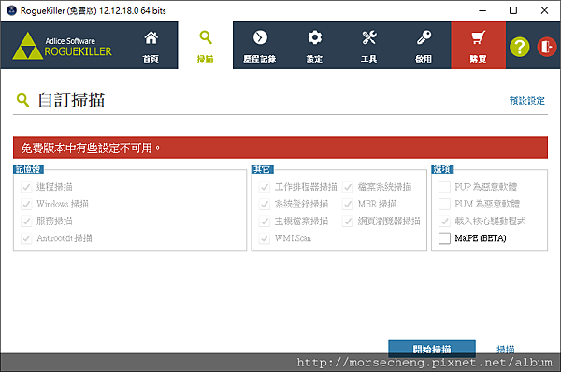Toggle the Windows 掃描 checkbox
561x372 pixels.
click(x=26, y=204)
